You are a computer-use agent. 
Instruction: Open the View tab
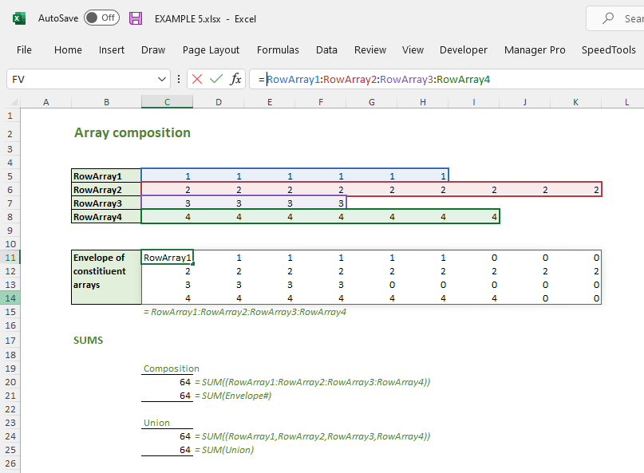[x=413, y=49]
